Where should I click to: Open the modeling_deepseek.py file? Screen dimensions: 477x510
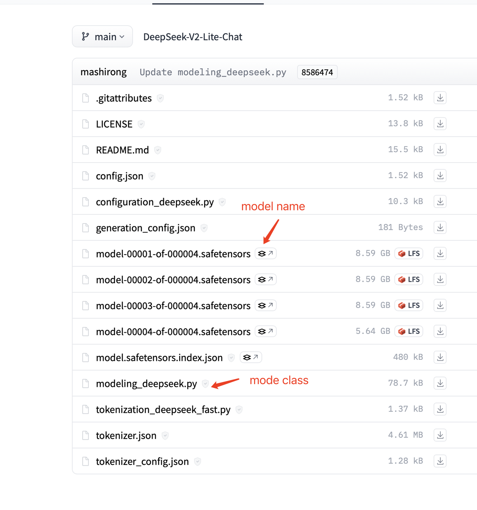tap(146, 383)
